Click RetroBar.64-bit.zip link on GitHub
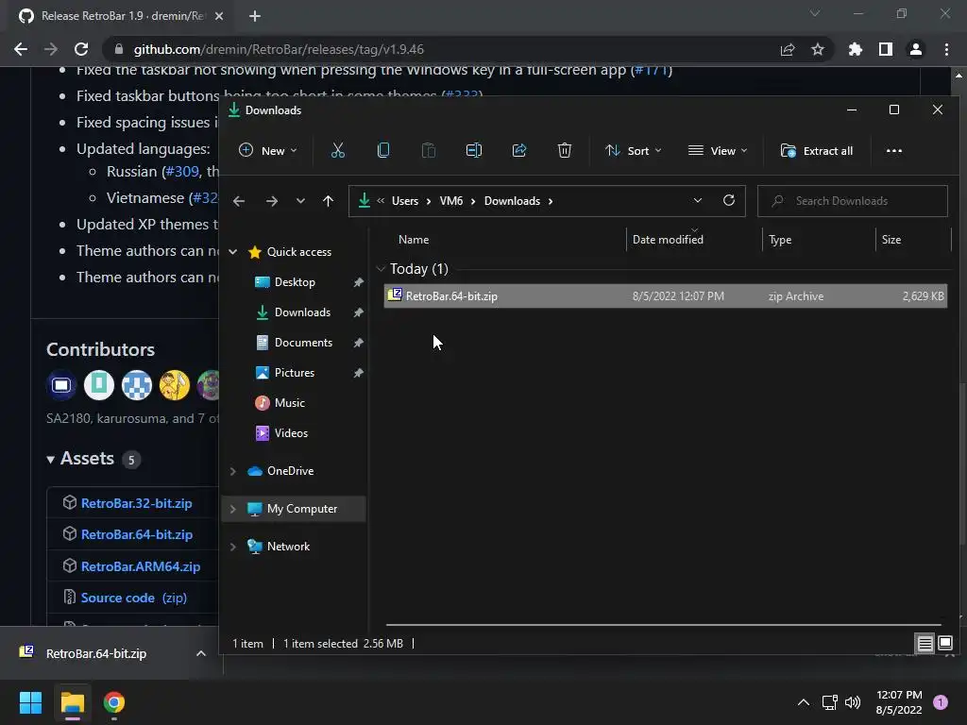Viewport: 967px width, 725px height. click(136, 534)
